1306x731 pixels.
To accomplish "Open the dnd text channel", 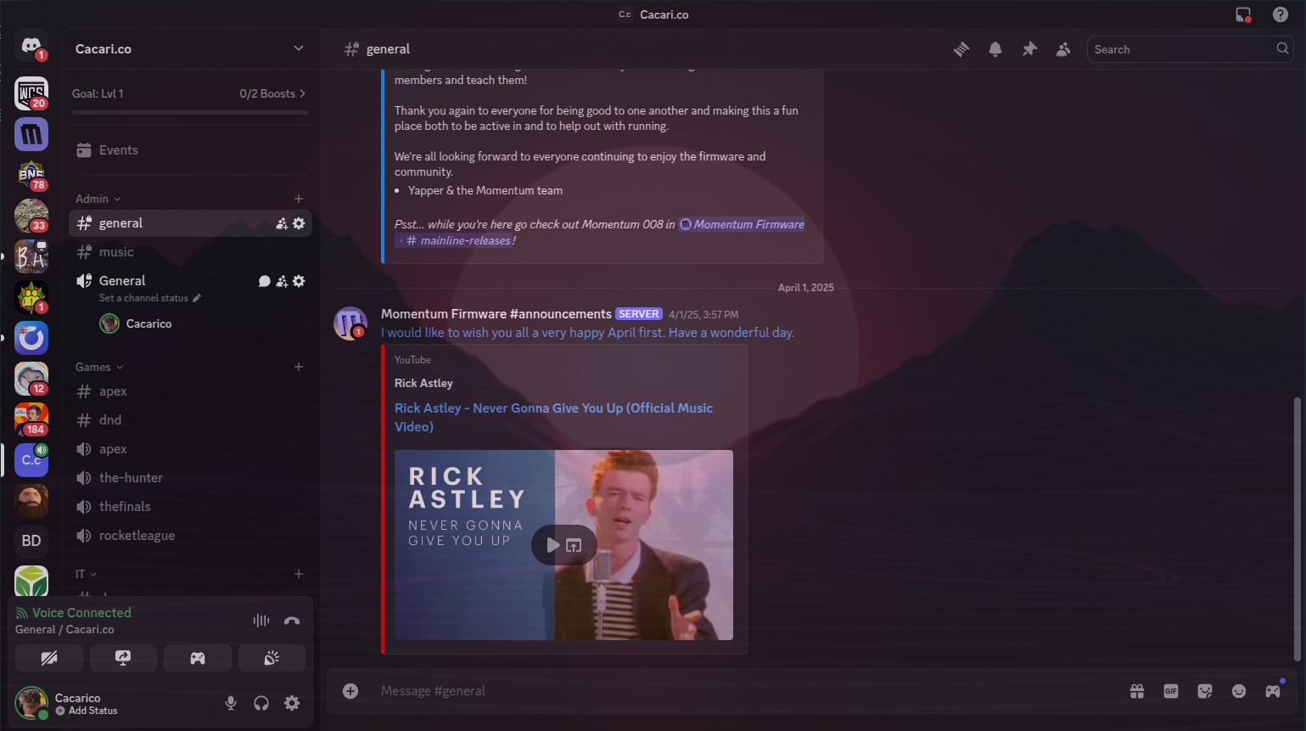I will 191,420.
